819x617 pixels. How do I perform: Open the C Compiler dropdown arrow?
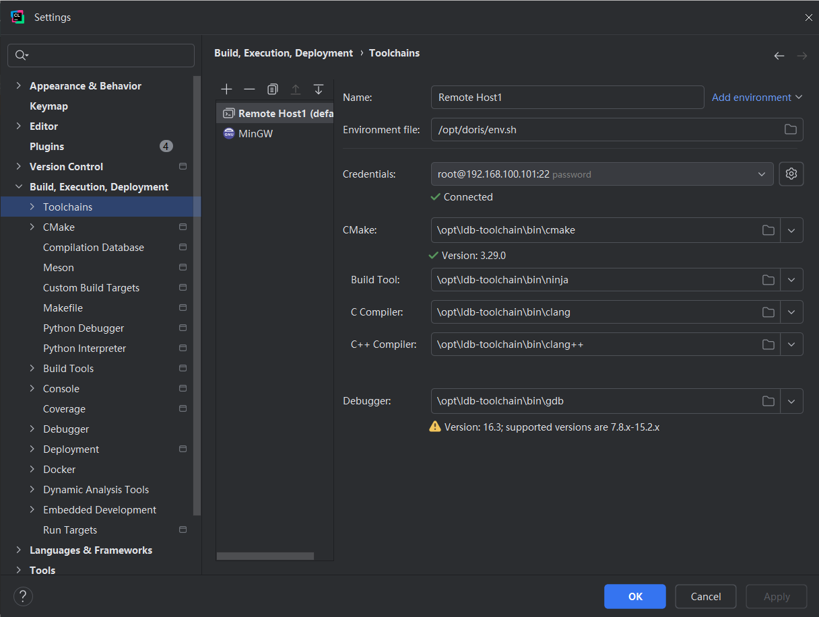(x=791, y=312)
